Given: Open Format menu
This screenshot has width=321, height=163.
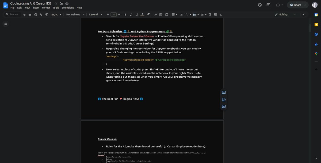Looking at the screenshot, I should (46, 8).
